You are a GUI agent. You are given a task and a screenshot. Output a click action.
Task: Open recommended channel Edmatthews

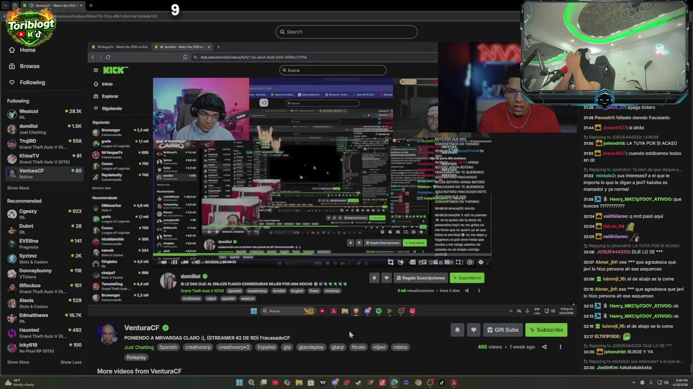tap(44, 318)
